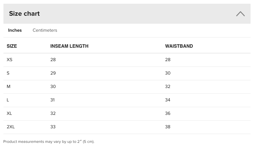254x150 pixels.
Task: Click the product measurements disclaimer text
Action: click(x=49, y=142)
